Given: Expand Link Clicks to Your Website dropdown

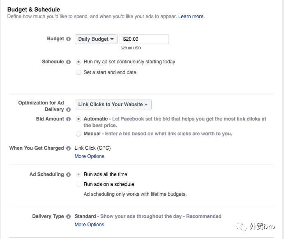Looking at the screenshot, I should [x=113, y=104].
